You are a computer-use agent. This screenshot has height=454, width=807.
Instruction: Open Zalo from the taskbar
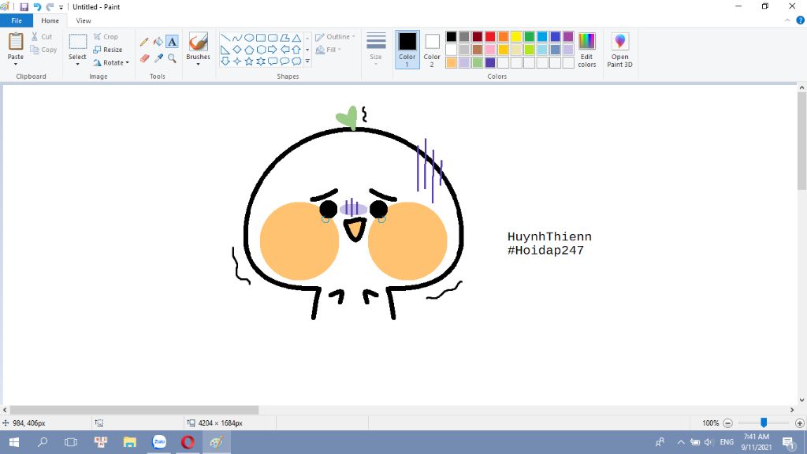pos(159,442)
